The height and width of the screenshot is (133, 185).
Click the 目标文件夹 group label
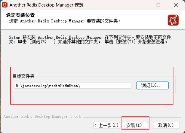coord(23,76)
